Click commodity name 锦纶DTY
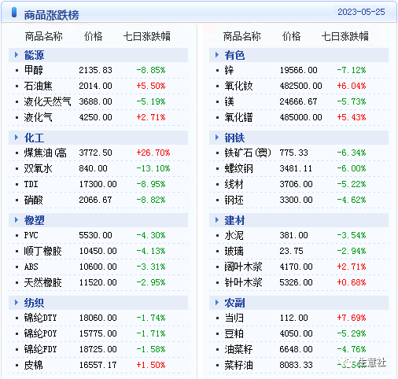The height and width of the screenshot is (379, 398). [x=40, y=318]
